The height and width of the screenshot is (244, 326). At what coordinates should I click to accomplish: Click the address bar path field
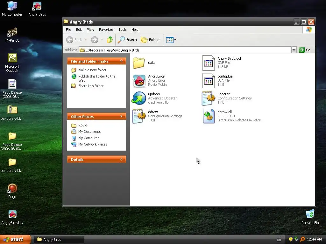click(x=185, y=50)
